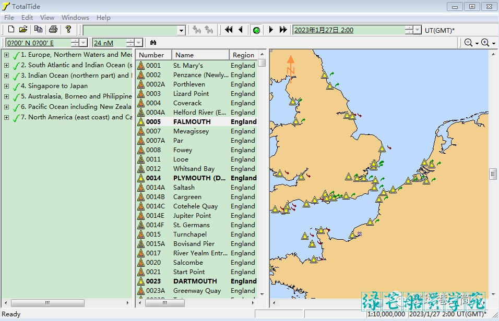Image resolution: width=499 pixels, height=321 pixels.
Task: Open the 24 nM range dropdown arrow
Action: (138, 43)
